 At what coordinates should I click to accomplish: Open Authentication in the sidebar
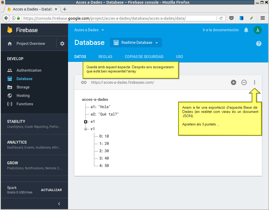pyautogui.click(x=29, y=70)
